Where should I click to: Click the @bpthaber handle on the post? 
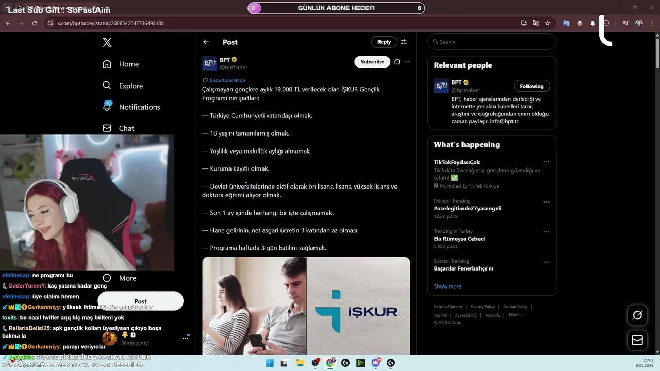point(234,68)
